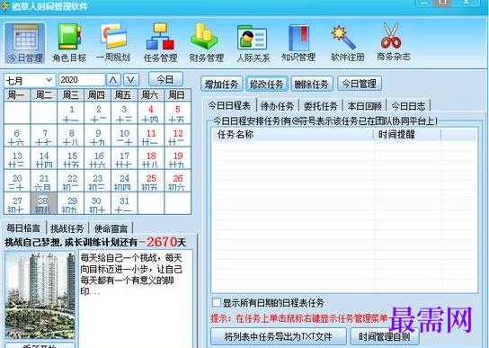Switch to the 本日回顾 tab

click(x=365, y=106)
